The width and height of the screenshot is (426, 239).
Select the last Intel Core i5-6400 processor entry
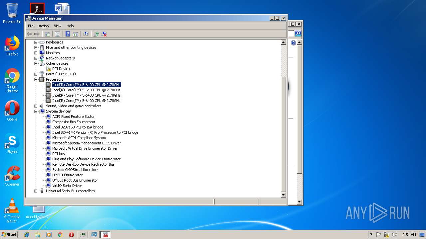pyautogui.click(x=86, y=101)
